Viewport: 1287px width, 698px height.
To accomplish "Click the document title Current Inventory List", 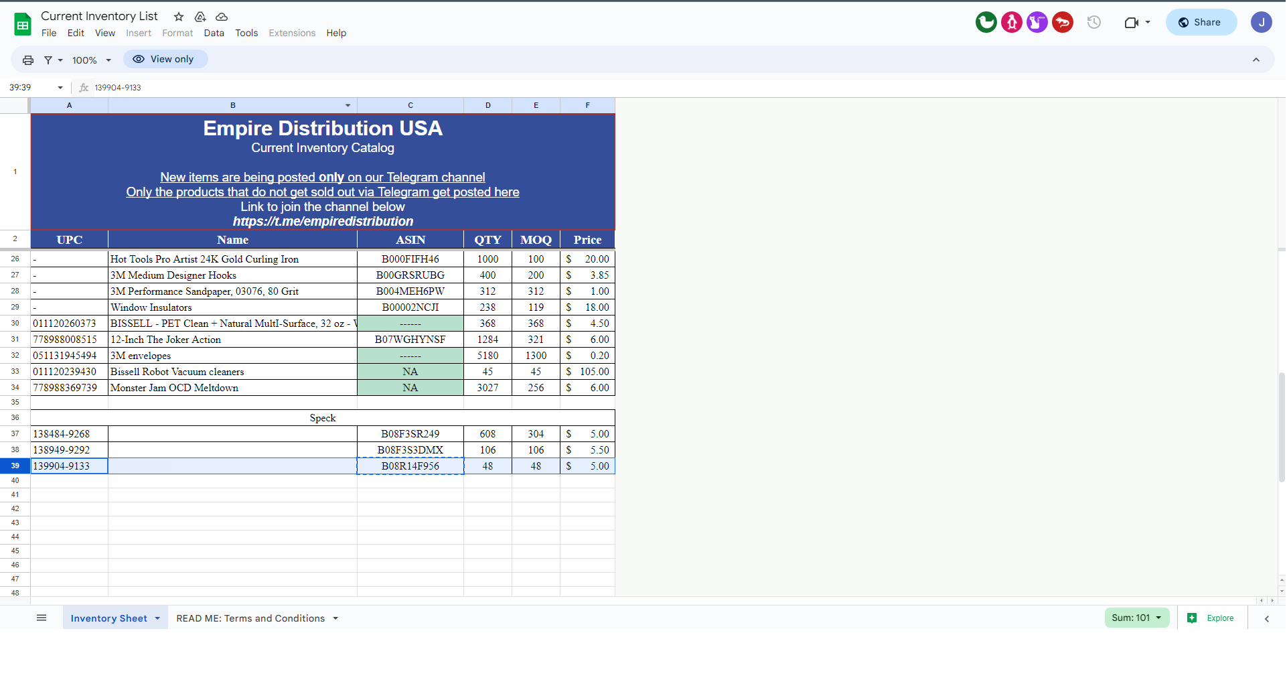I will [99, 16].
